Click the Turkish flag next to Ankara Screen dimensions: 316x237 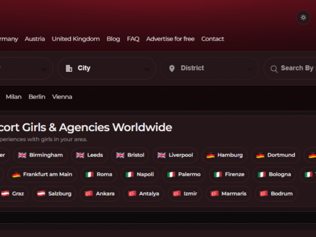pyautogui.click(x=89, y=194)
